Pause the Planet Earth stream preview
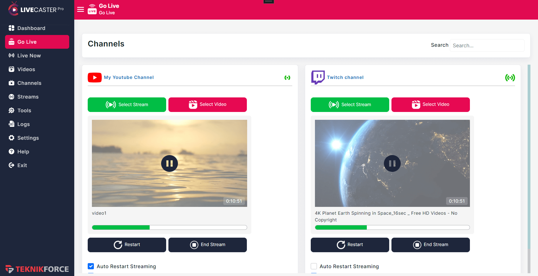 pos(392,163)
